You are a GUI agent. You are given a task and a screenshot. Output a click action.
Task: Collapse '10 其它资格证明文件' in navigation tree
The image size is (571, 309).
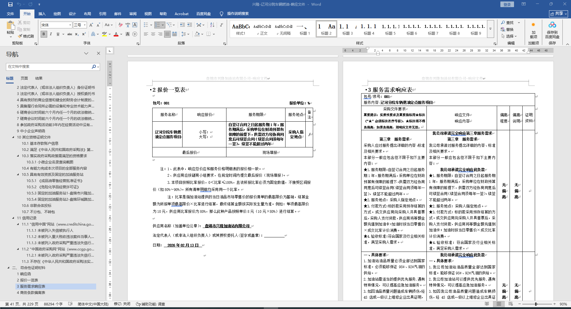(13, 137)
